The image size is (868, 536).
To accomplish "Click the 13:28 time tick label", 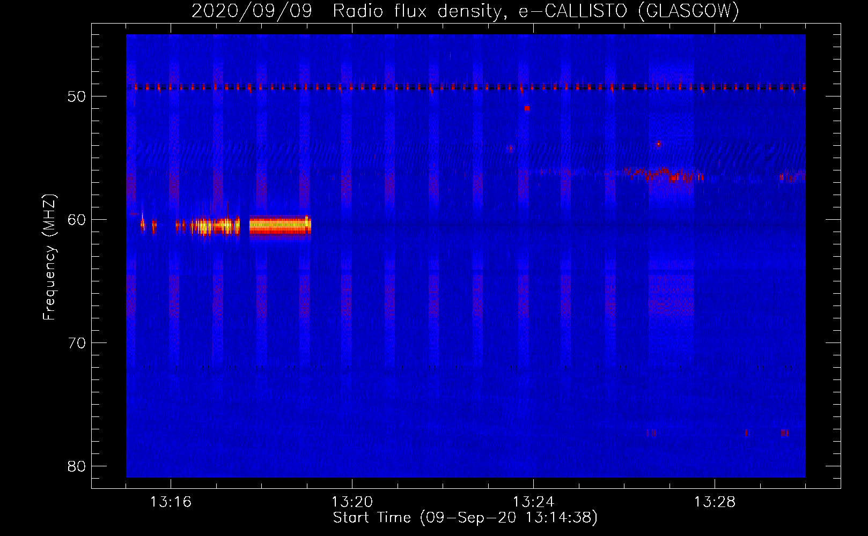I will coord(715,502).
